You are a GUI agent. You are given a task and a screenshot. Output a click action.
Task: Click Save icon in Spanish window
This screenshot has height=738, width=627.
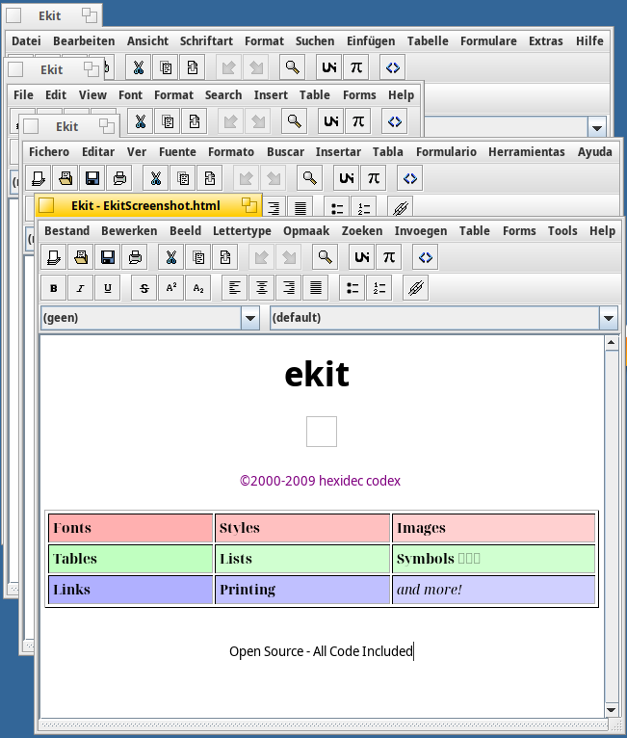click(x=92, y=178)
